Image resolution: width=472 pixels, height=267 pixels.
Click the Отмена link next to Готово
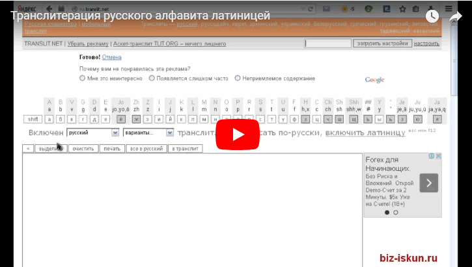click(112, 57)
